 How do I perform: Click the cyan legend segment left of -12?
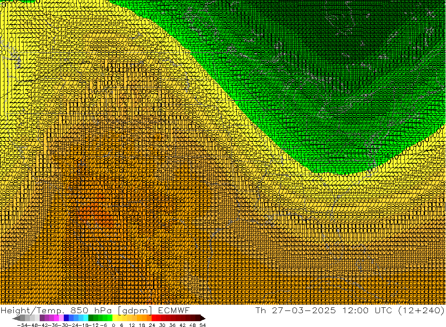(86, 318)
